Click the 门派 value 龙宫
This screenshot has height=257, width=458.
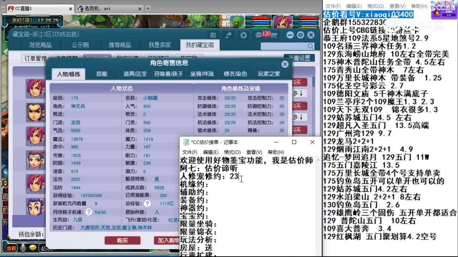point(75,122)
